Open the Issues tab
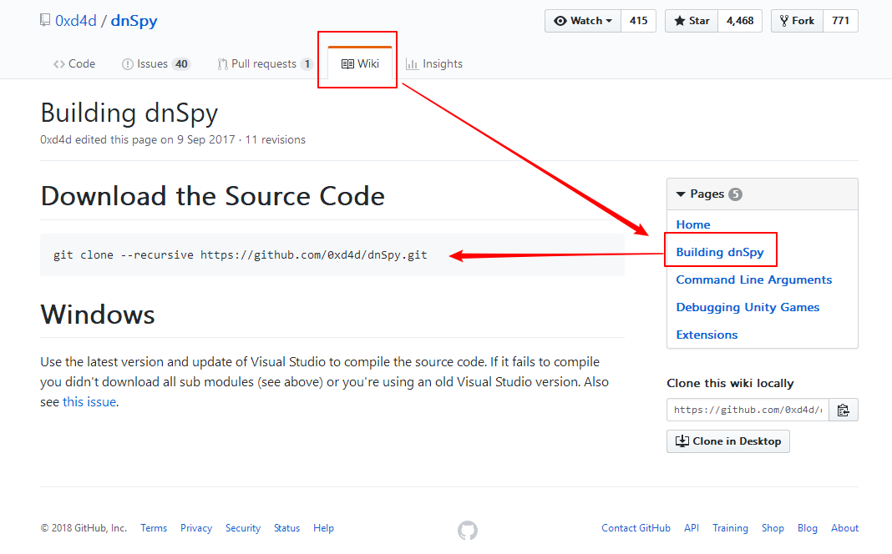 (156, 64)
